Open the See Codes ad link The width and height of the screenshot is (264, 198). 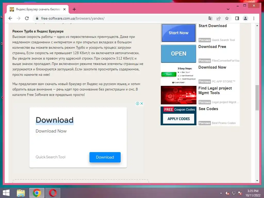[x=208, y=109]
